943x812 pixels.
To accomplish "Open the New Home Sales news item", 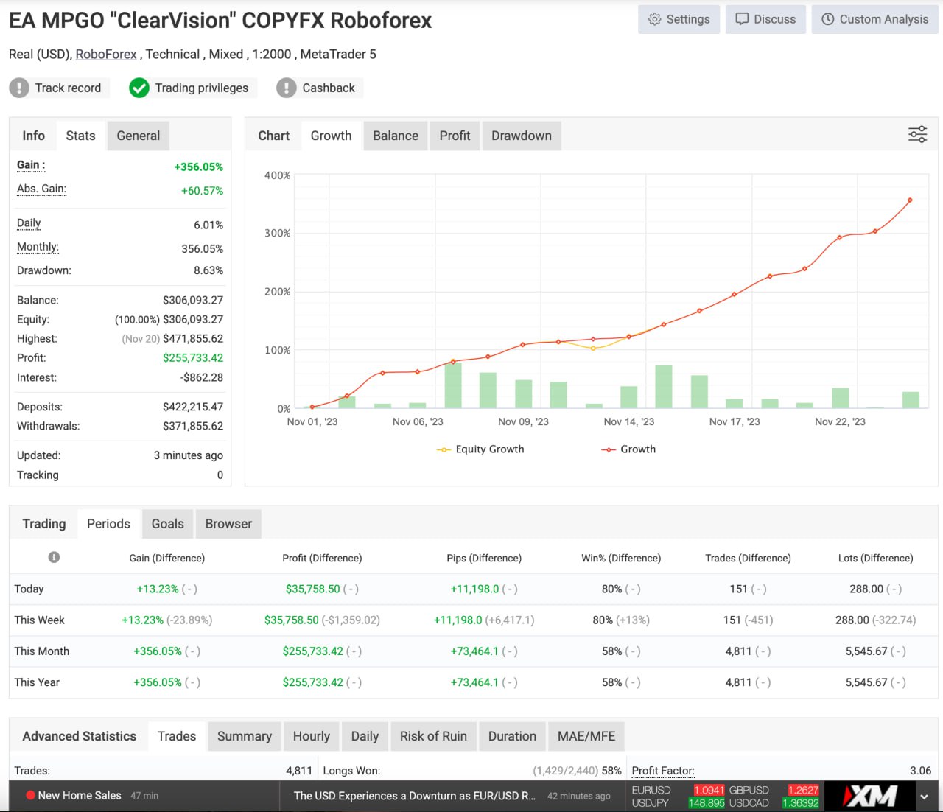I will [x=80, y=795].
